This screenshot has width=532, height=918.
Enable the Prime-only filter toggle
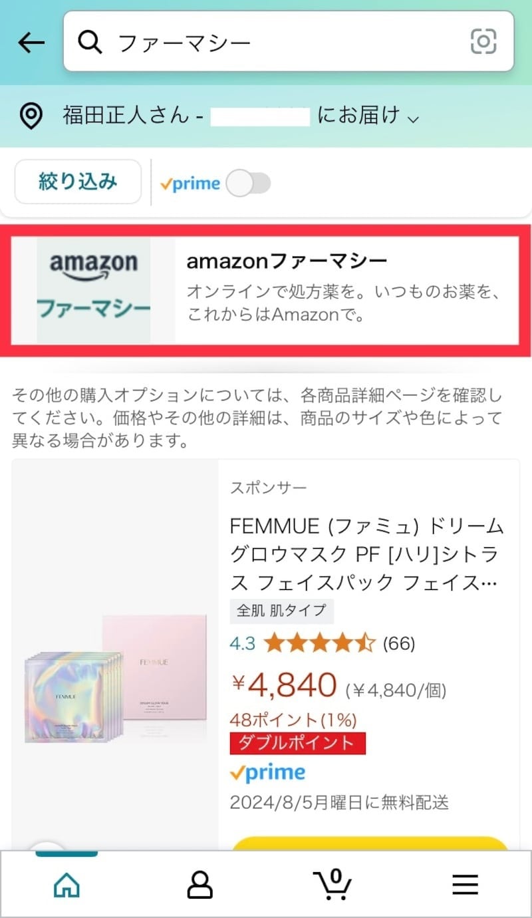coord(249,182)
